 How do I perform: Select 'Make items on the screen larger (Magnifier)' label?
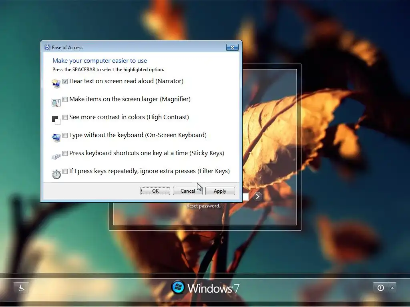[130, 99]
